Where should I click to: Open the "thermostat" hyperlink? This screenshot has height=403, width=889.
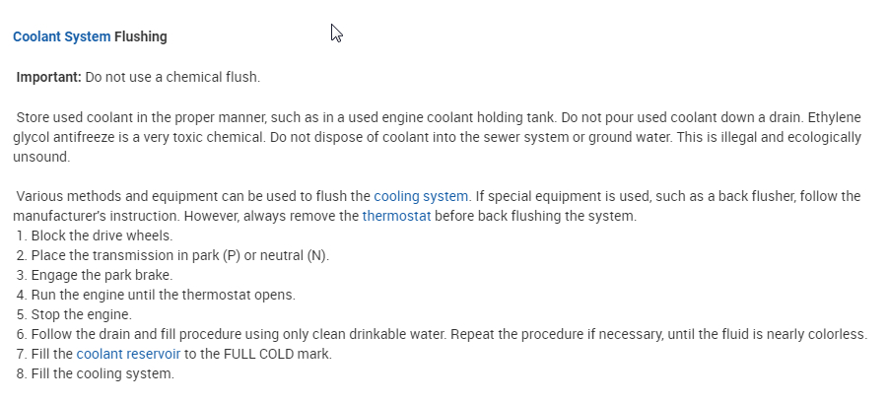pyautogui.click(x=396, y=215)
